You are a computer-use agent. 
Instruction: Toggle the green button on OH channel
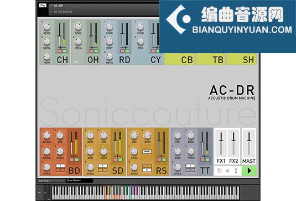(x=96, y=51)
